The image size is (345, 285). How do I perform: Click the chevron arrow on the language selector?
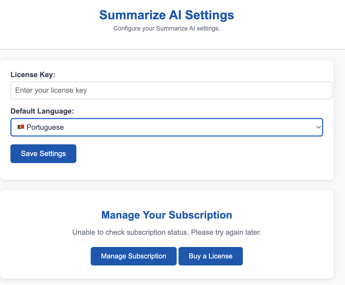point(318,127)
